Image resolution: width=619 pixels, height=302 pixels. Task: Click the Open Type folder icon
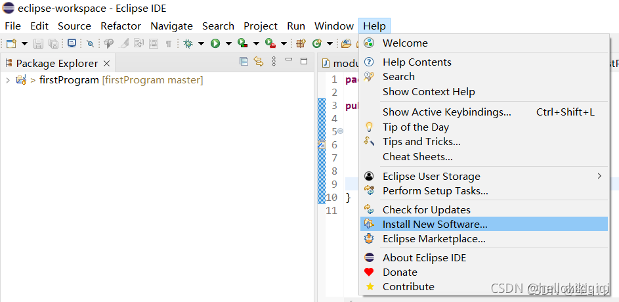[x=346, y=43]
